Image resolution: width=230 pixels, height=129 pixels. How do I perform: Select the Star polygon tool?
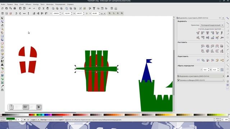2,47
